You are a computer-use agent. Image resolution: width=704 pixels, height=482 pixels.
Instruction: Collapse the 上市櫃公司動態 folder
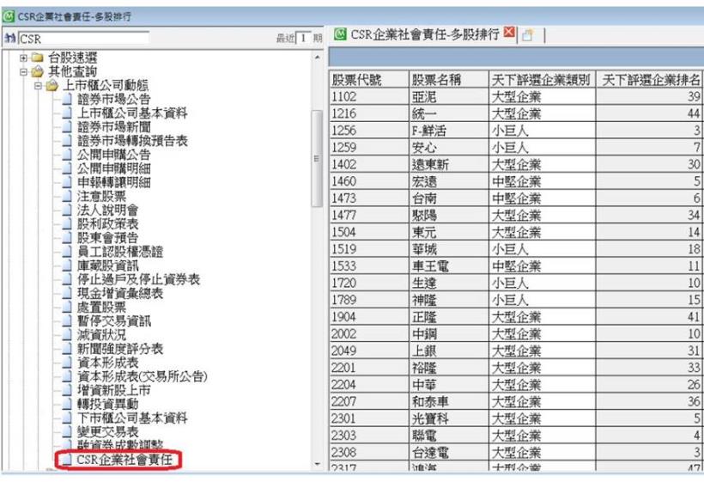(38, 85)
